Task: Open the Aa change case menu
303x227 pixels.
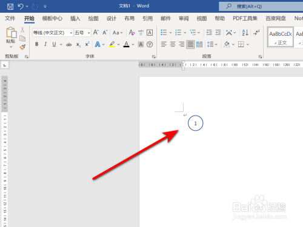Action: coord(118,33)
